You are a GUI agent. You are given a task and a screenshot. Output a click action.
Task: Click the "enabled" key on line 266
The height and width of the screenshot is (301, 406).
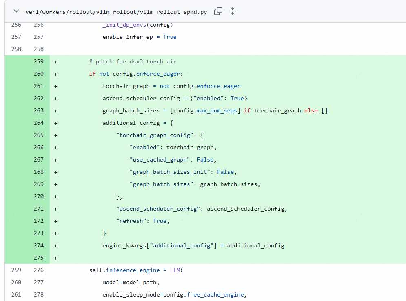pos(144,147)
